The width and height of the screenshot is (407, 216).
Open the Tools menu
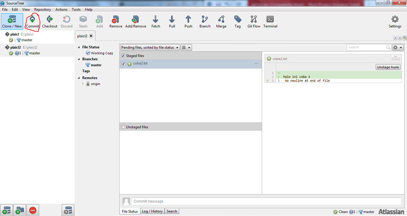(76, 10)
